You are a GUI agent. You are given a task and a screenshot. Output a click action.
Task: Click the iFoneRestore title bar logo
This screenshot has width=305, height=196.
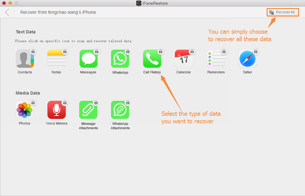coord(138,3)
